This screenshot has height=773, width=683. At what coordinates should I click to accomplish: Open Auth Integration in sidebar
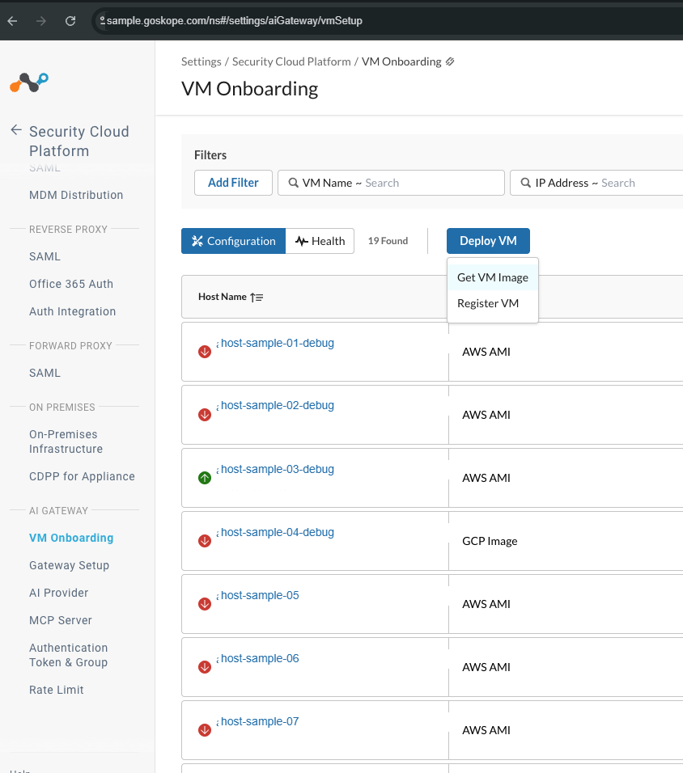73,311
